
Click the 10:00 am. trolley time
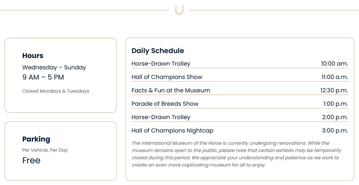334,64
